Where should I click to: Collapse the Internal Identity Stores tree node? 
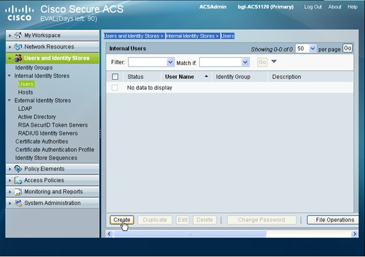9,76
